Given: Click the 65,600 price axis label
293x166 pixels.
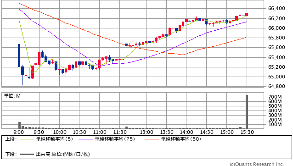Looking at the screenshot, I should pos(276,47).
